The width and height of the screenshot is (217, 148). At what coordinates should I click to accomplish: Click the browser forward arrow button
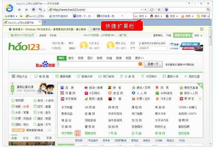[26, 10]
